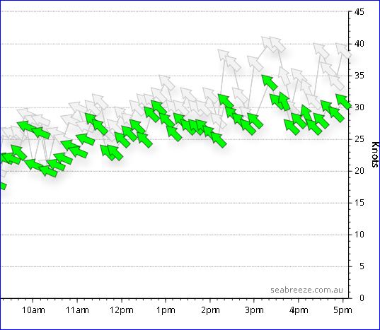Click the grey gust arrow near 35 knots before 1pm
380x330 pixels.
[x=167, y=83]
